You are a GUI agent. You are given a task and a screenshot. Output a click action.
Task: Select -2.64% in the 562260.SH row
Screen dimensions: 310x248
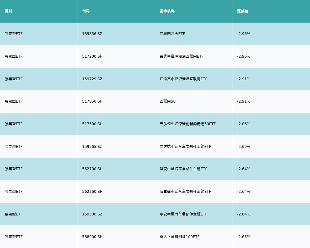pos(244,192)
